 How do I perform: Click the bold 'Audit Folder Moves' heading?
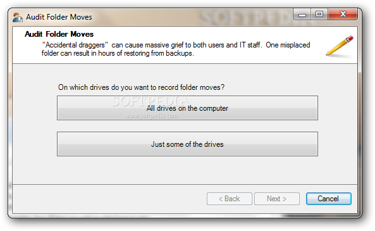pyautogui.click(x=59, y=34)
